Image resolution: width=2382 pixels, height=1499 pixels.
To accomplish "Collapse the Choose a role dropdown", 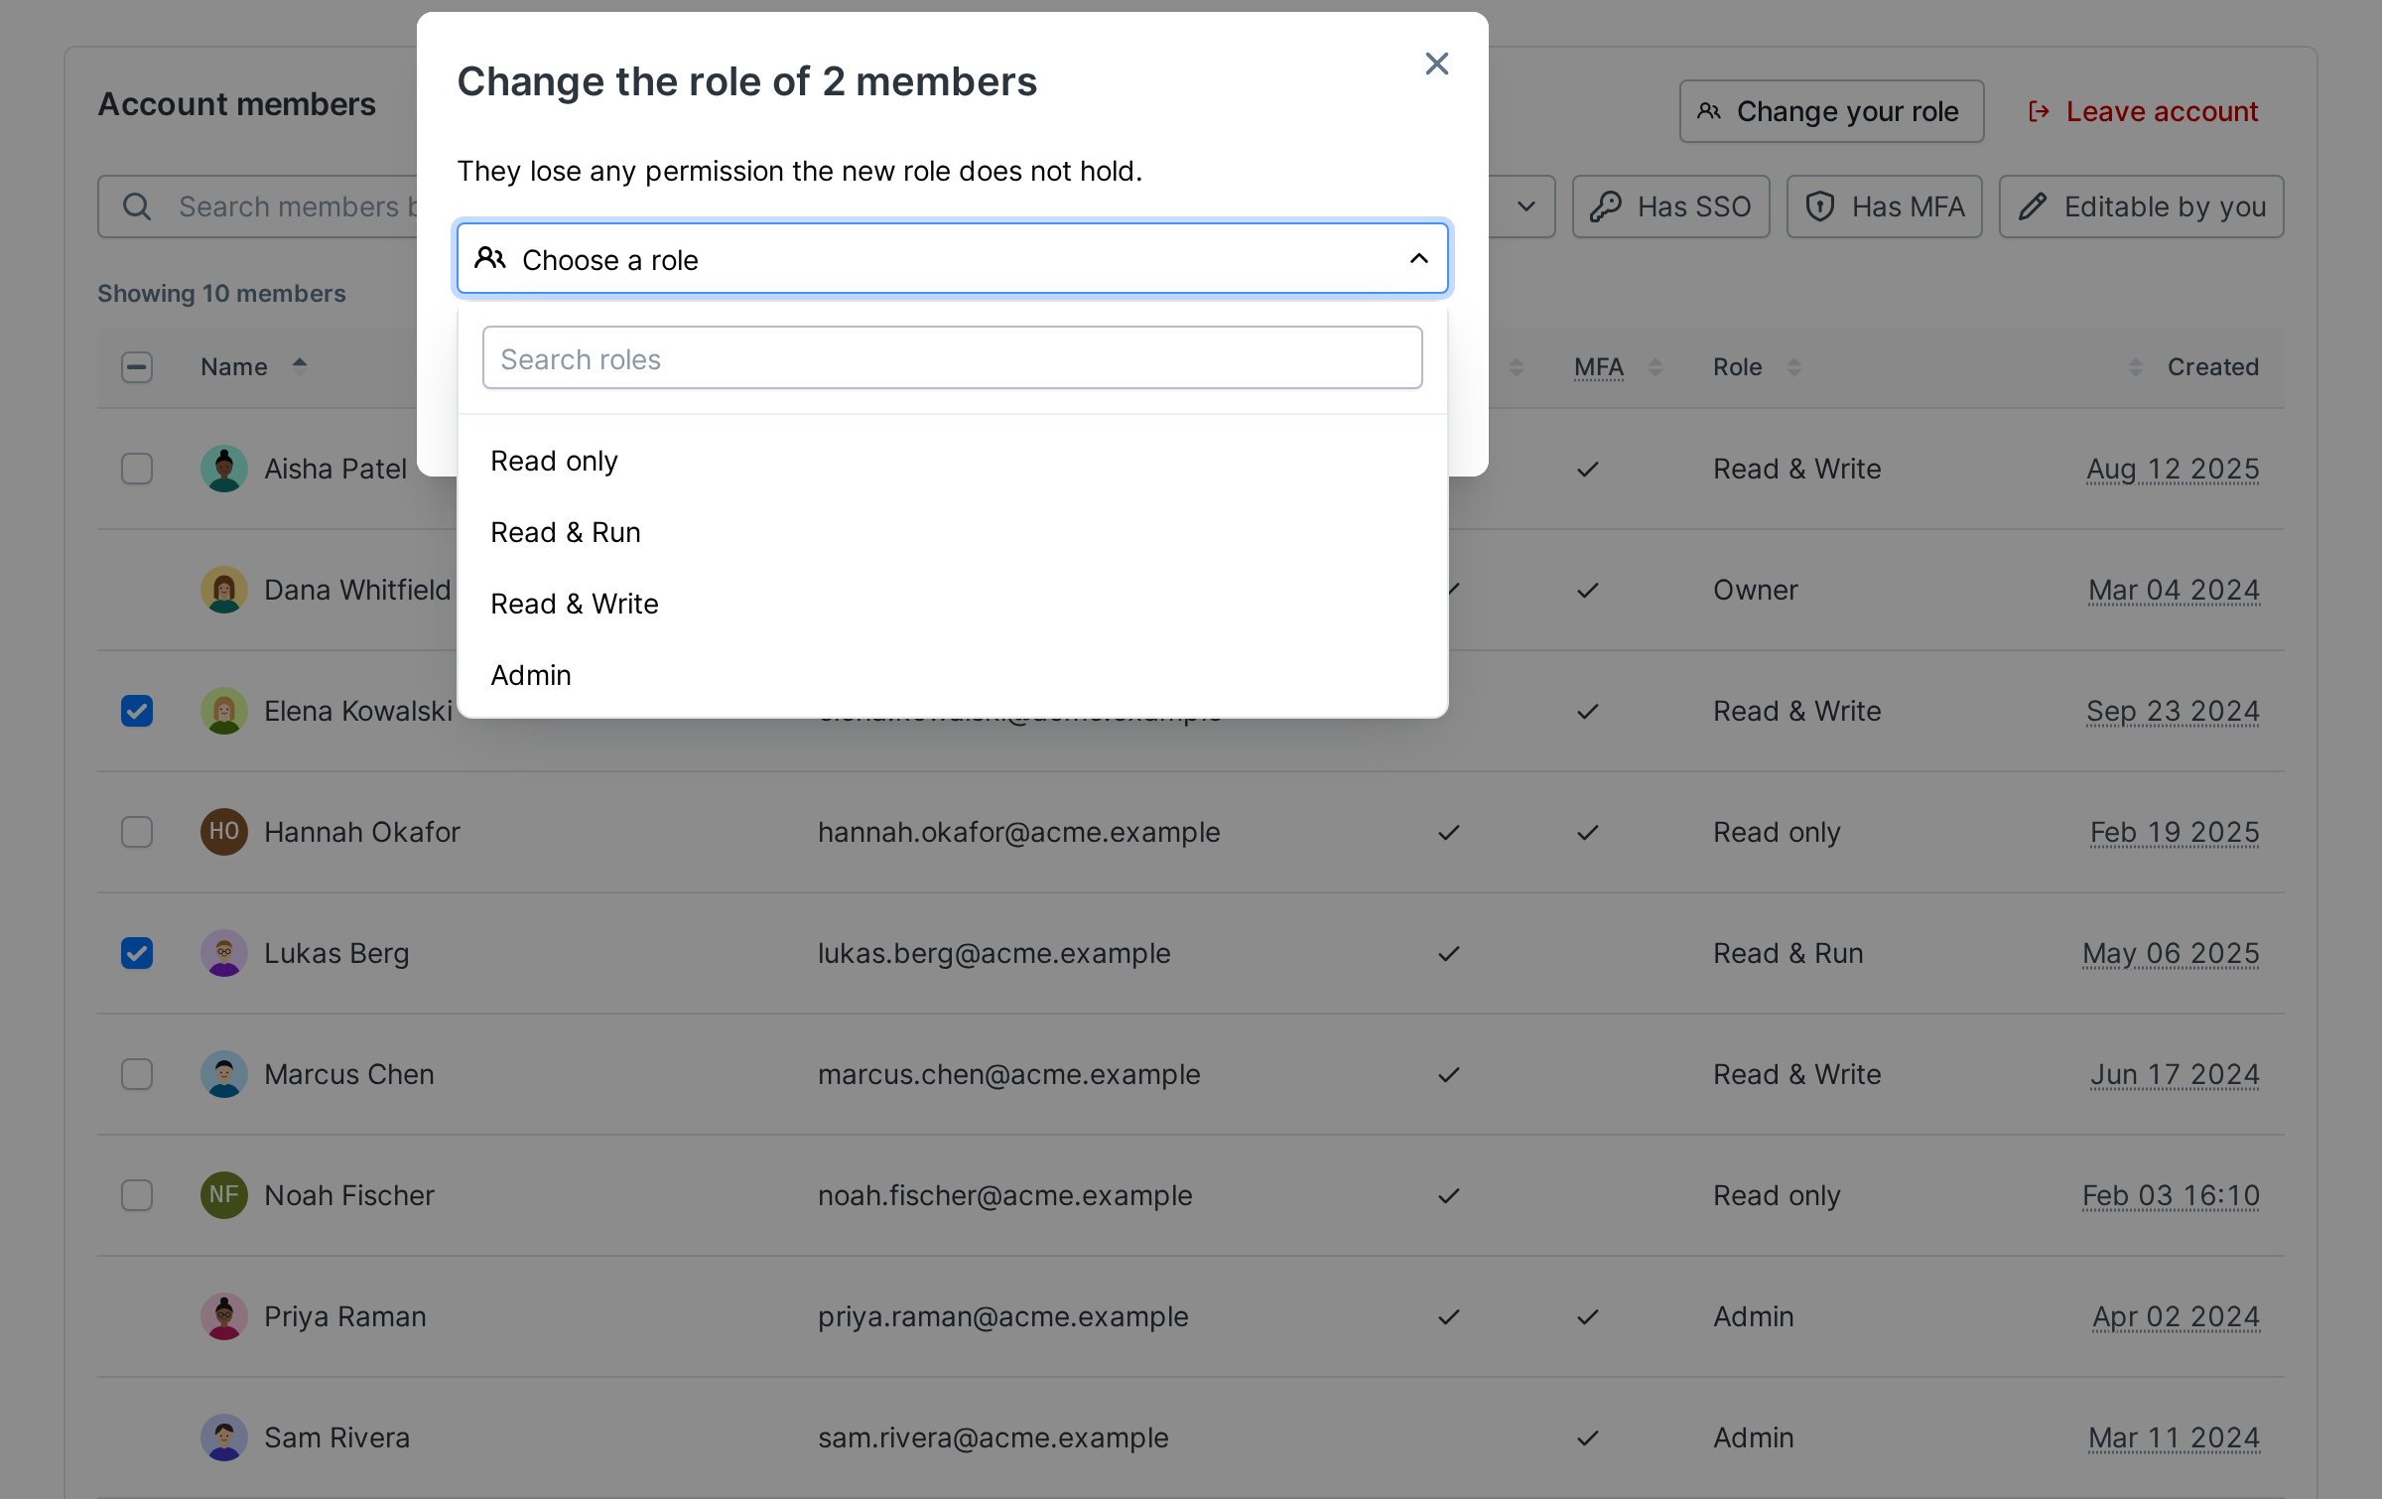I will click(x=952, y=259).
